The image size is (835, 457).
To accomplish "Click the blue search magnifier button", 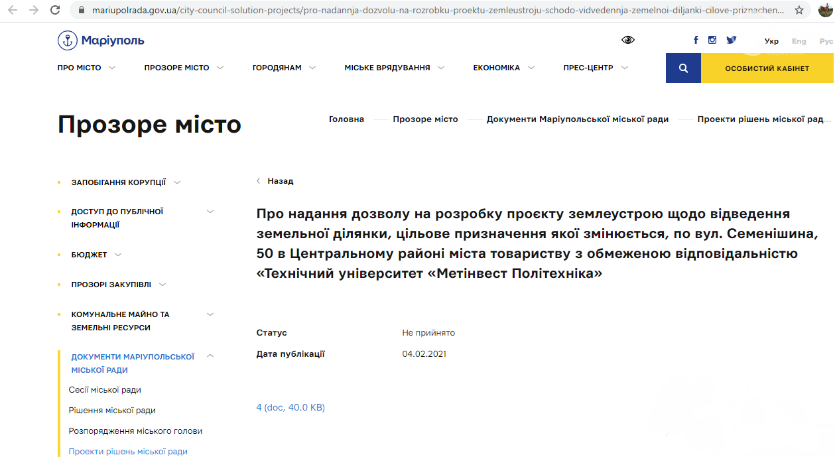I will 683,68.
